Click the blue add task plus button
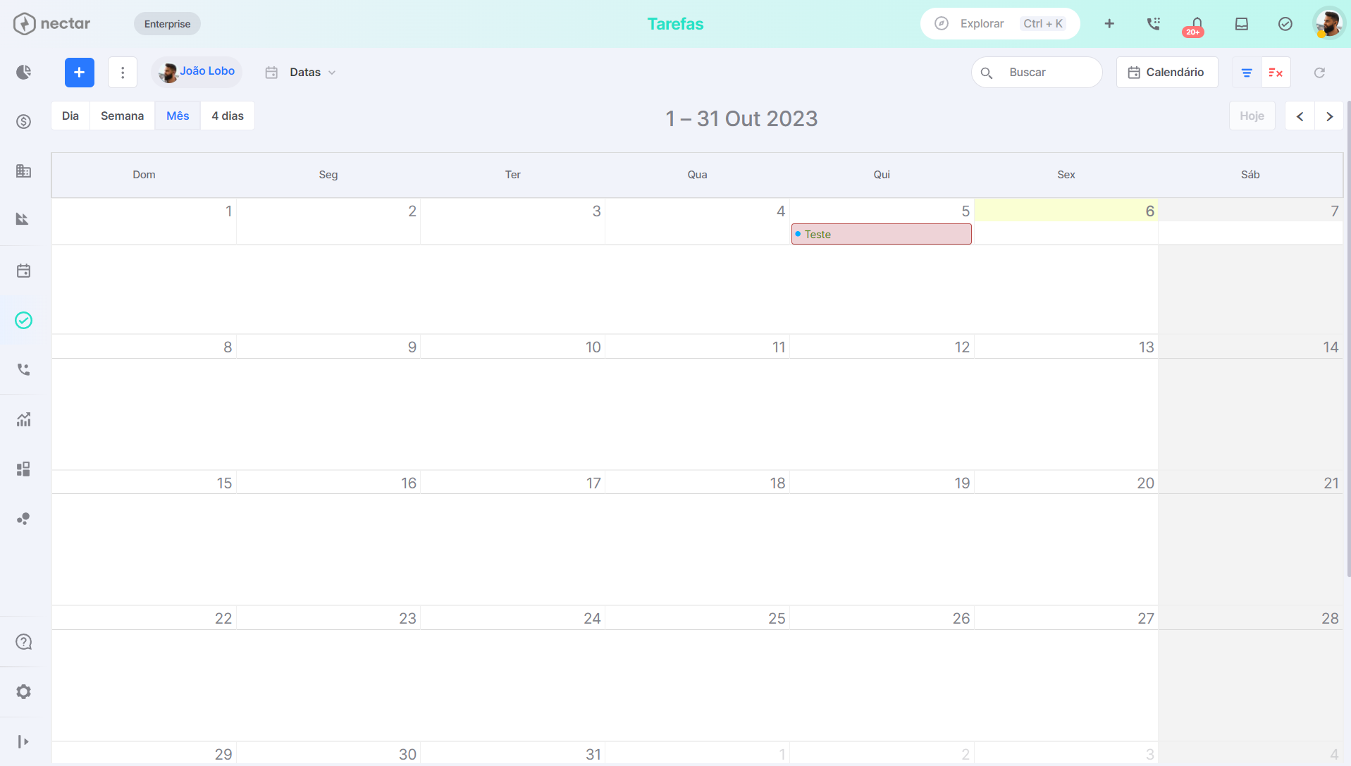This screenshot has width=1351, height=766. coord(80,73)
